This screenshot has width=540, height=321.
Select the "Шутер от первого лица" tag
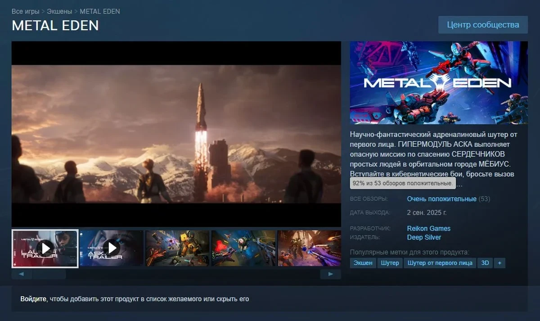tap(440, 263)
